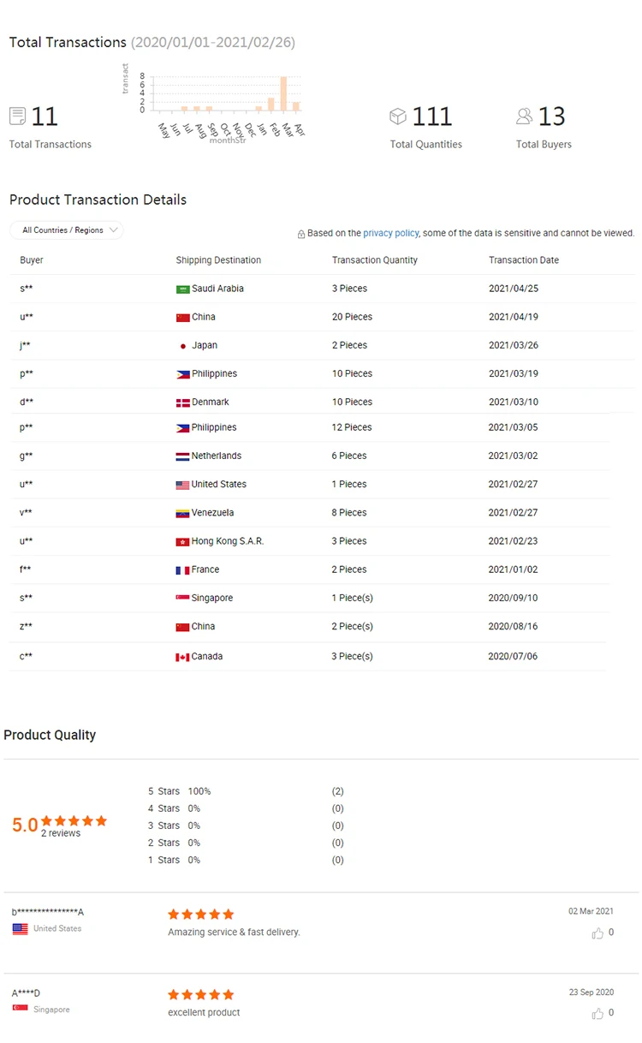The image size is (642, 1043).
Task: Click thumbs-up on 'excellent product' review
Action: 597,1014
